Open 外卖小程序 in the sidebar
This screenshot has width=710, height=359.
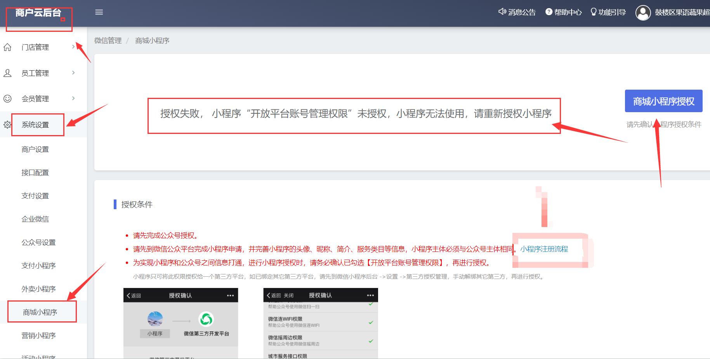38,289
